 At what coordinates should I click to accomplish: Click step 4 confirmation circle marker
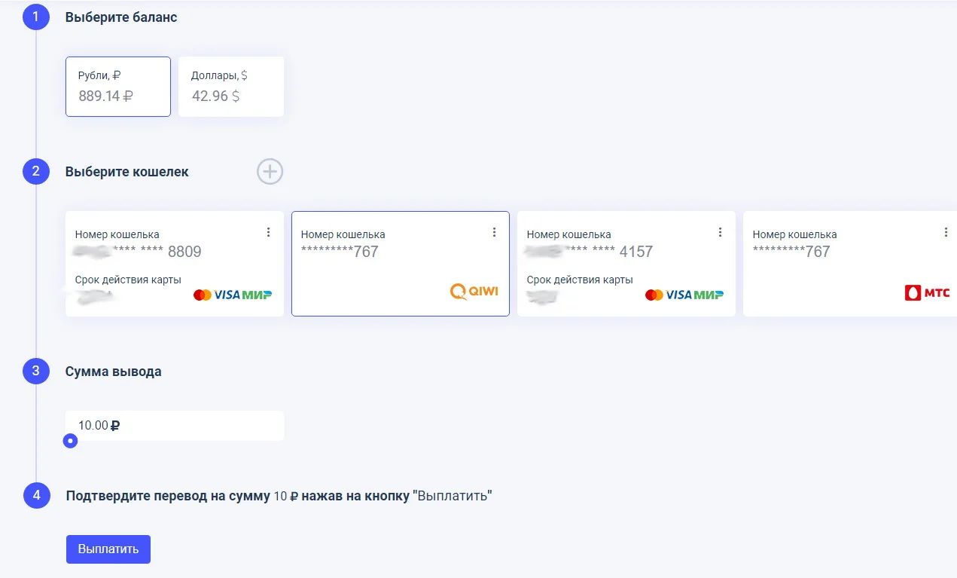point(36,496)
